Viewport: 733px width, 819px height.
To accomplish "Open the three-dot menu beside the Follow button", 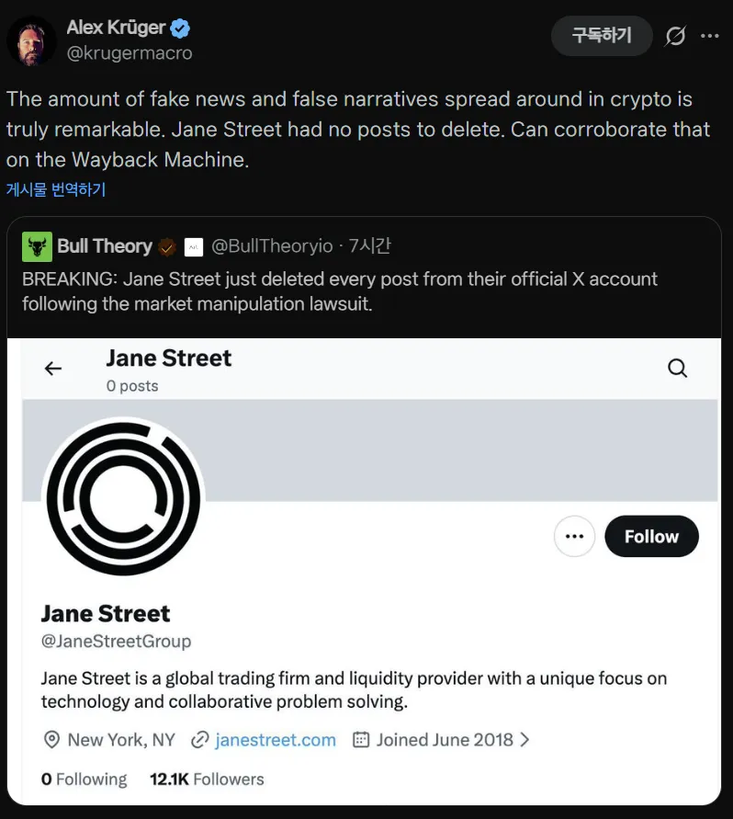I will click(x=575, y=537).
